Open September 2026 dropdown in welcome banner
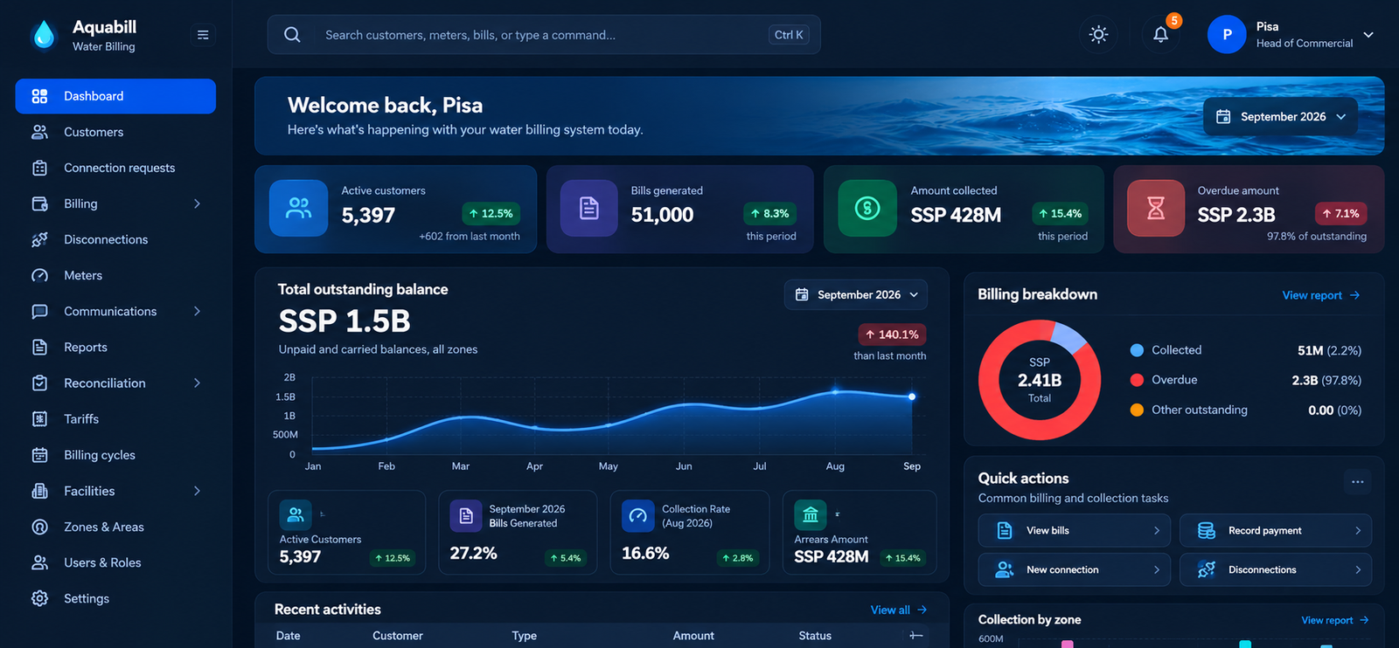The width and height of the screenshot is (1399, 648). (1280, 116)
